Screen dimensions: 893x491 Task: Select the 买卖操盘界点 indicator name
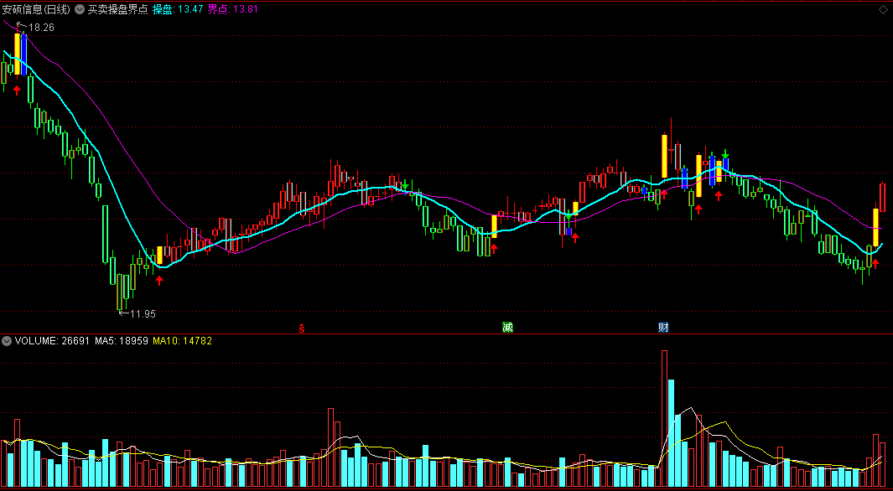[117, 9]
